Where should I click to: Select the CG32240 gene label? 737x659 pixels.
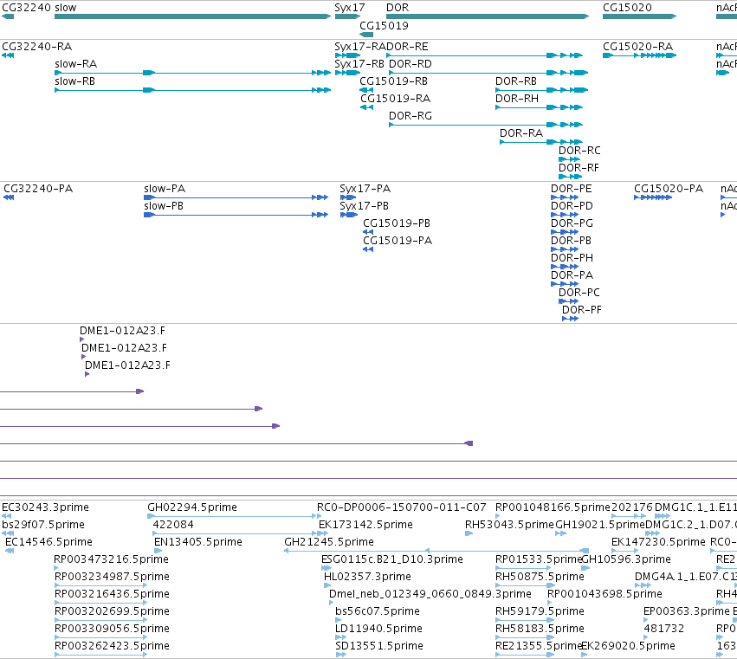click(x=26, y=8)
